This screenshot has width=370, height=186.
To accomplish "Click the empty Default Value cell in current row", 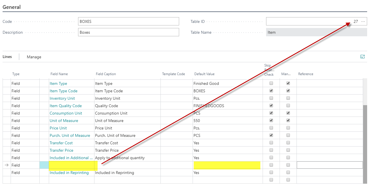I will (x=228, y=165).
